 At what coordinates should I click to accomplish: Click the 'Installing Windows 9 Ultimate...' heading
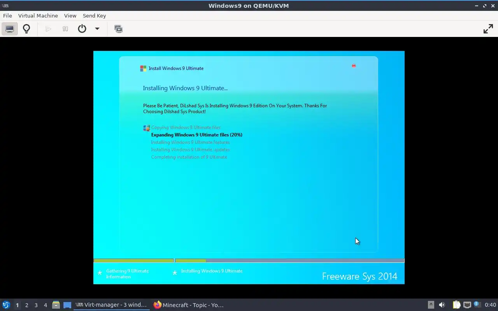(x=185, y=88)
